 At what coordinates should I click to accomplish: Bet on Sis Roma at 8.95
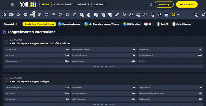[37, 55]
